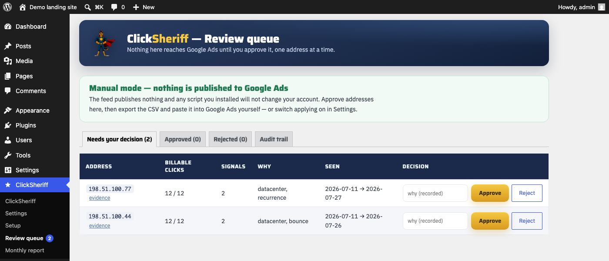Select ClickSheriff top-level menu label
Viewport: 609px width, 261px height.
tap(32, 185)
